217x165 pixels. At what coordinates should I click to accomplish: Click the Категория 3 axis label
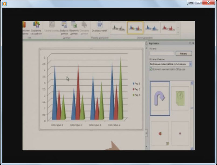point(95,125)
